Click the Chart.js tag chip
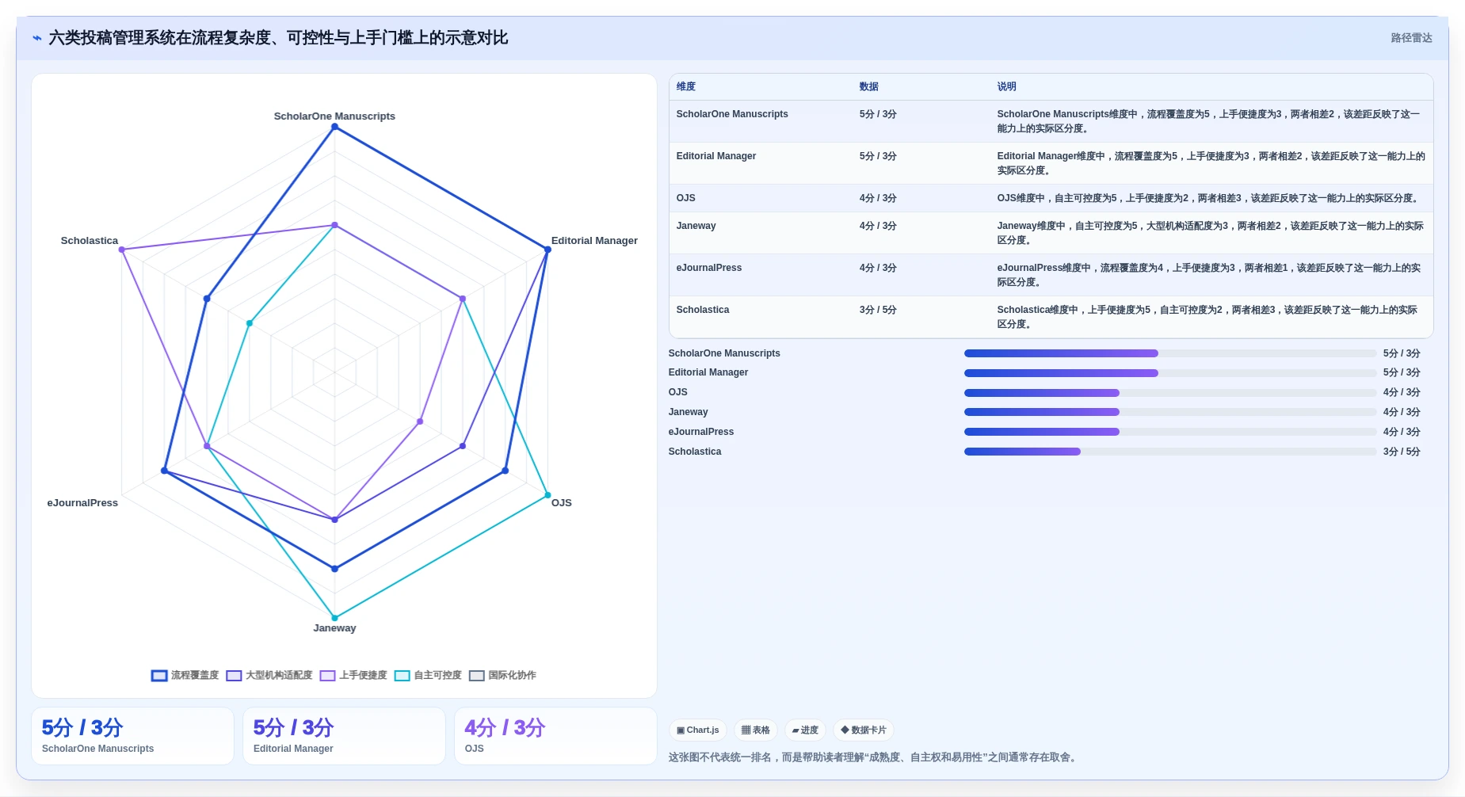The image size is (1465, 797). (x=697, y=730)
